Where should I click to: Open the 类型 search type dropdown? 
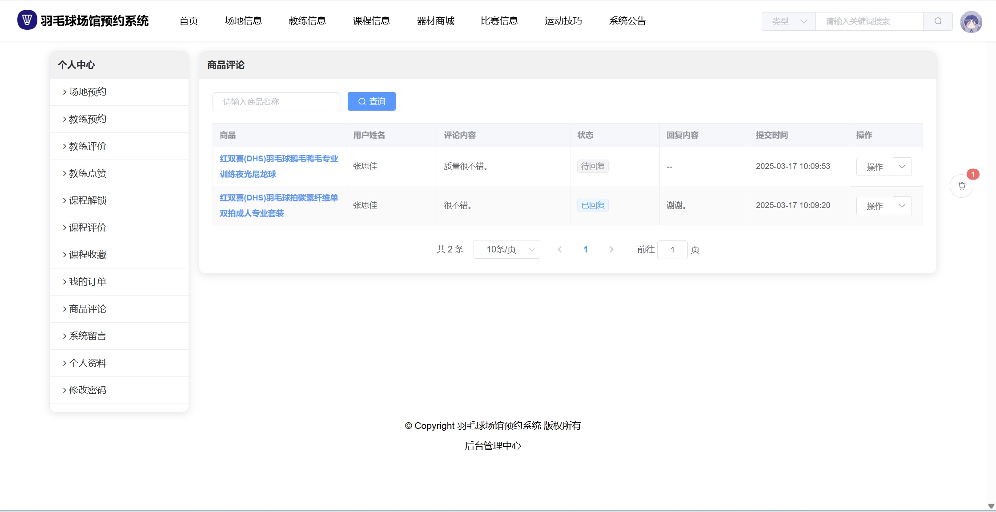tap(788, 21)
